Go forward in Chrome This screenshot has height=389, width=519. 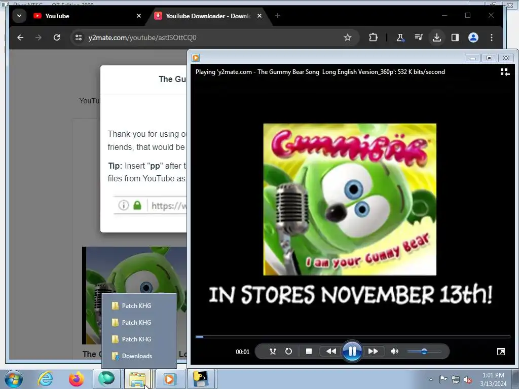point(39,37)
